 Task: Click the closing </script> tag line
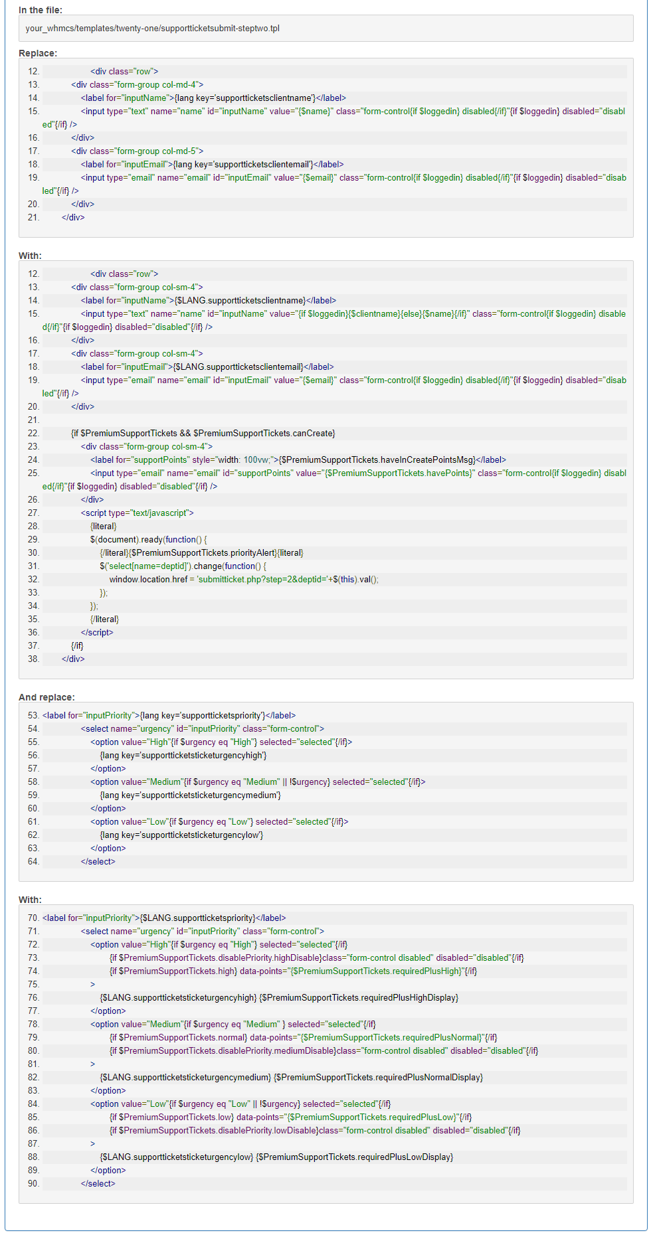(x=97, y=632)
